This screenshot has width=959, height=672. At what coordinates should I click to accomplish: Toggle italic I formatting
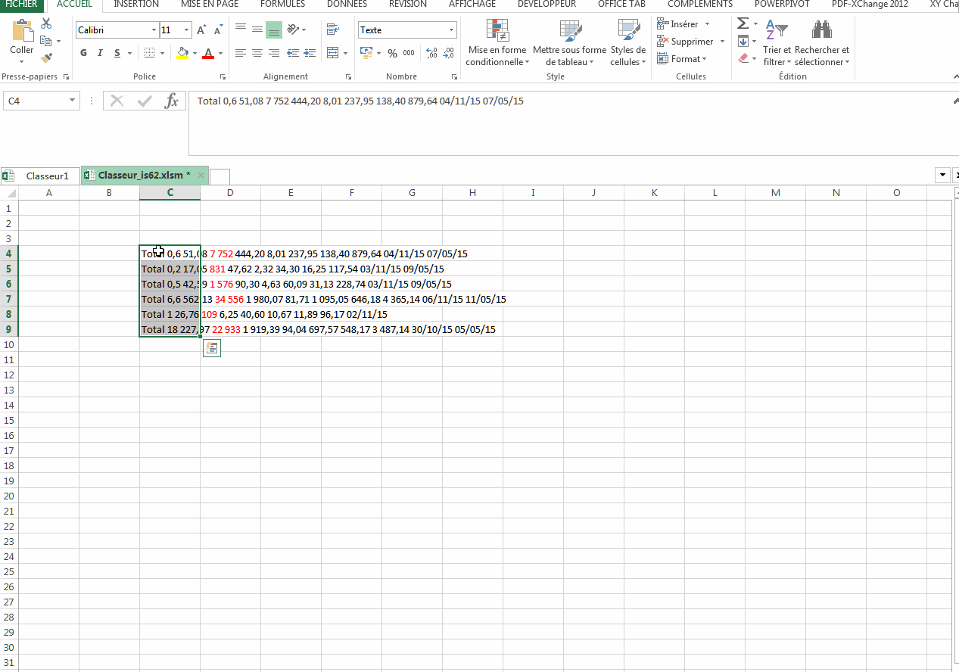(101, 53)
